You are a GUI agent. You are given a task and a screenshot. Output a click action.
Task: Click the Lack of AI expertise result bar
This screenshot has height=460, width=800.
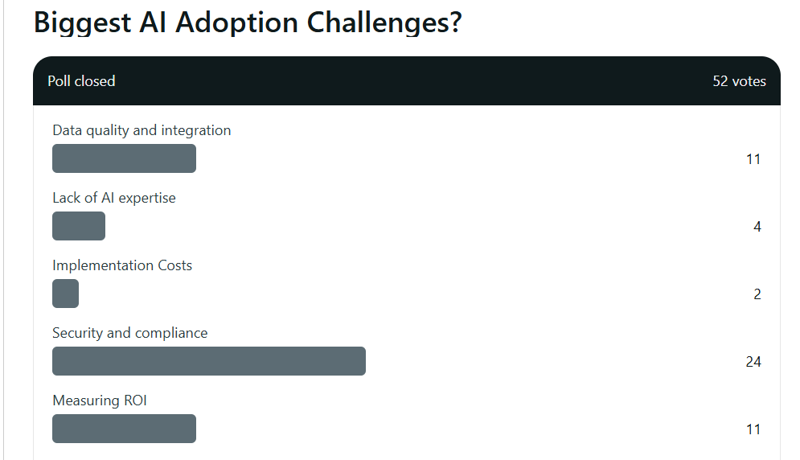pyautogui.click(x=79, y=226)
